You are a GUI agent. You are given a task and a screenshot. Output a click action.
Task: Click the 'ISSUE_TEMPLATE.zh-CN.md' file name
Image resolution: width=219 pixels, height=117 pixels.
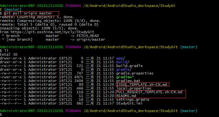coord(141,84)
